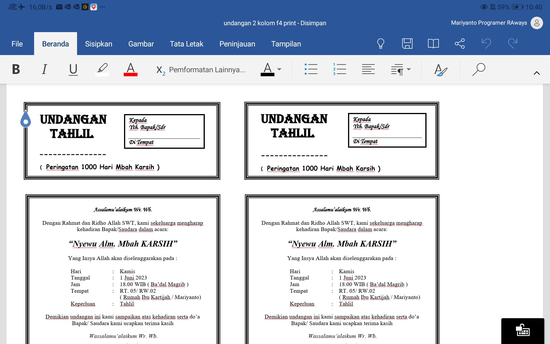Toggle Underline formatting
Screen dimensions: 550x344
point(73,69)
